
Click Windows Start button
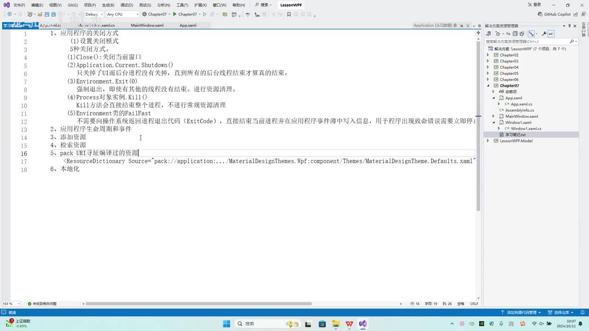point(226,324)
